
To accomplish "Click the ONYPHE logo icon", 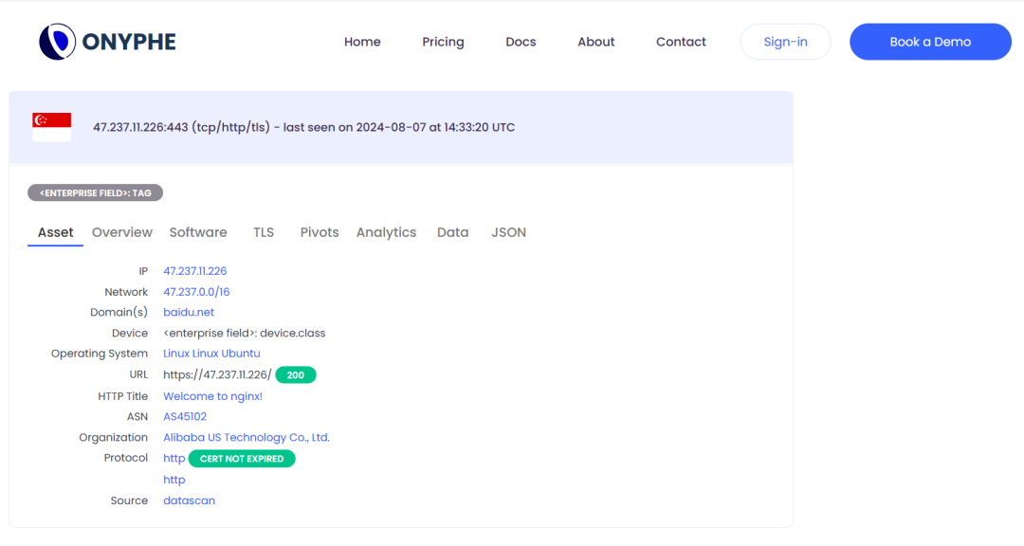I will 58,42.
